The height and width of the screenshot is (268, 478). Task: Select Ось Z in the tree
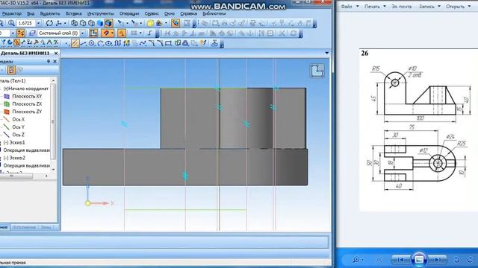tap(18, 135)
